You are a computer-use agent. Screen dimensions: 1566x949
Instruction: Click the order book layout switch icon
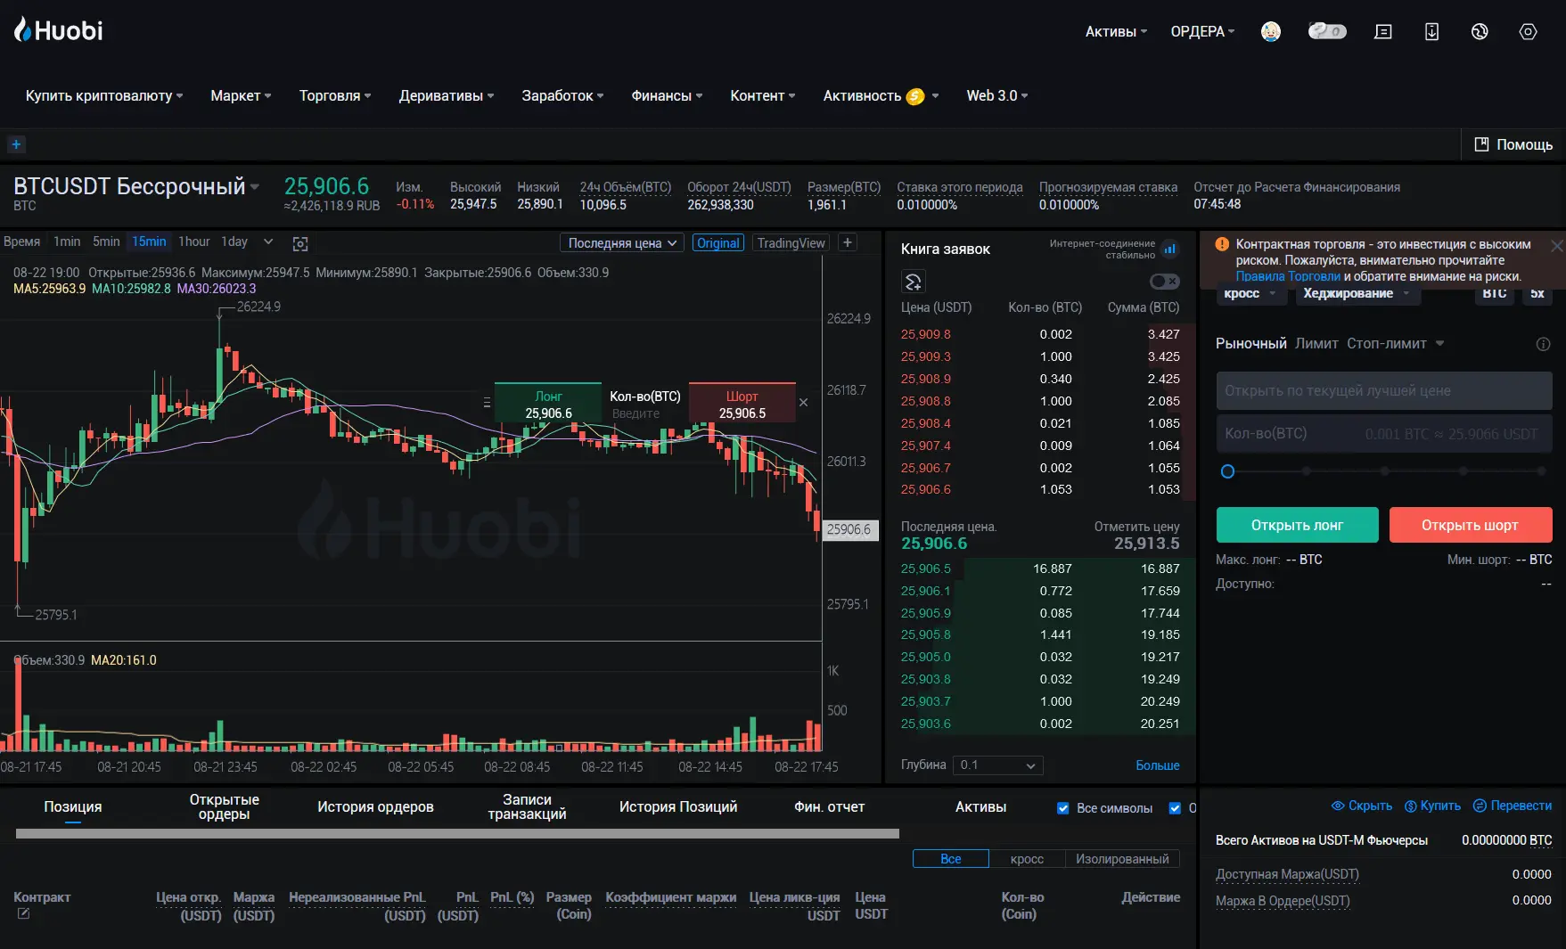tap(913, 282)
